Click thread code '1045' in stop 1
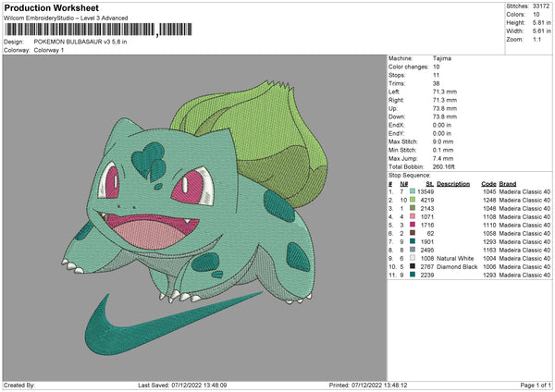This screenshot has width=555, height=392. [489, 191]
